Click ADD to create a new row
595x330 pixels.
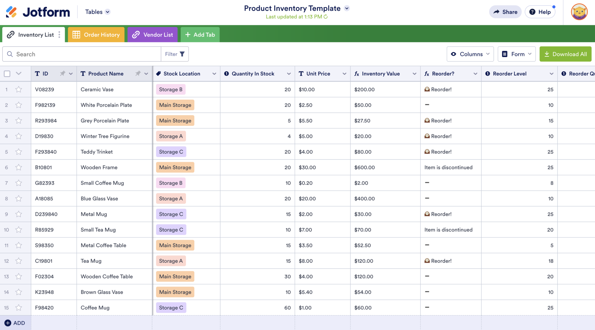(15, 323)
